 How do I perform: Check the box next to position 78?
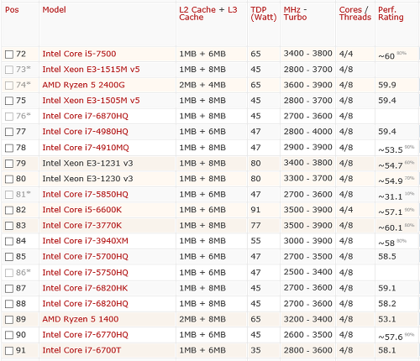(9, 148)
